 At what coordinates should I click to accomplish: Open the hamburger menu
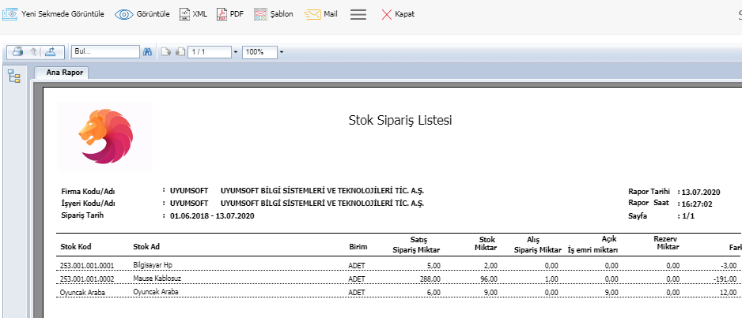(358, 14)
